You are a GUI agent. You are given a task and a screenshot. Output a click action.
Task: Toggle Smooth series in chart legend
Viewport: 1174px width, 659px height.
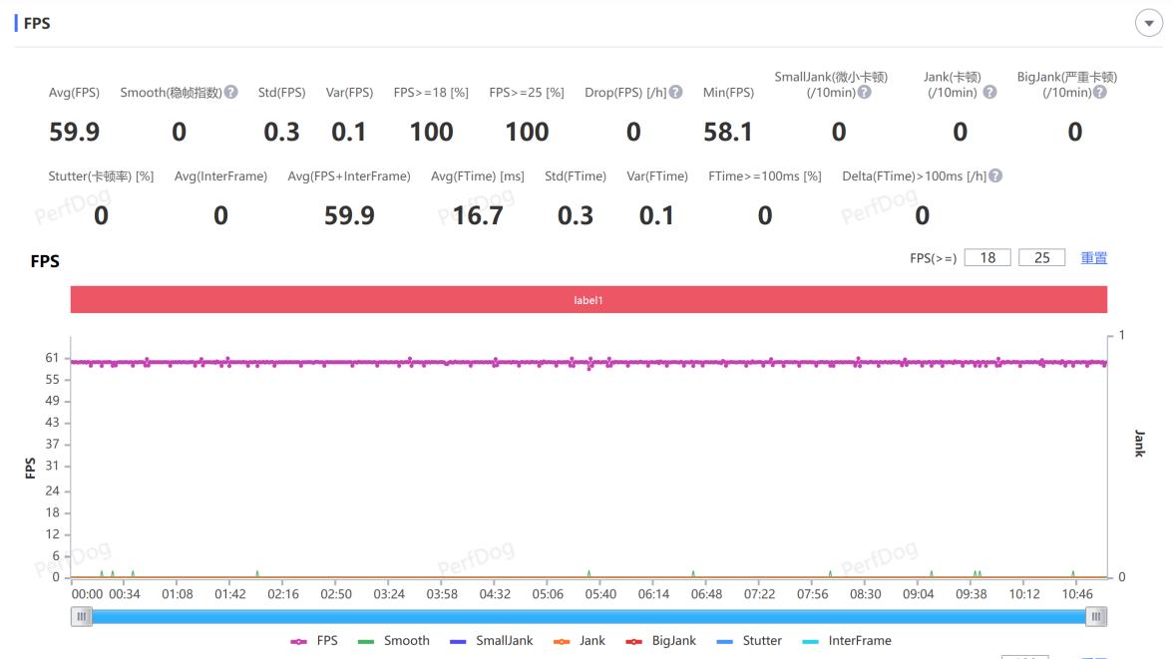(x=394, y=641)
